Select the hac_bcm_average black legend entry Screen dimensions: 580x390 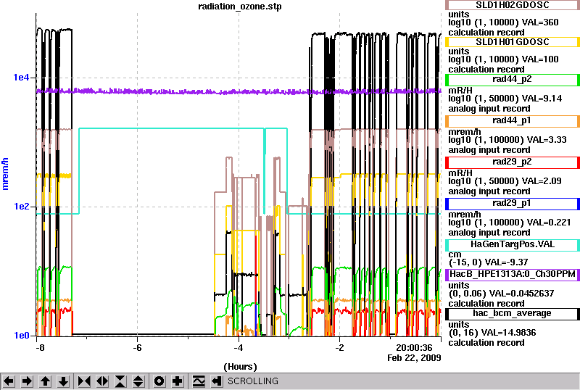[513, 314]
